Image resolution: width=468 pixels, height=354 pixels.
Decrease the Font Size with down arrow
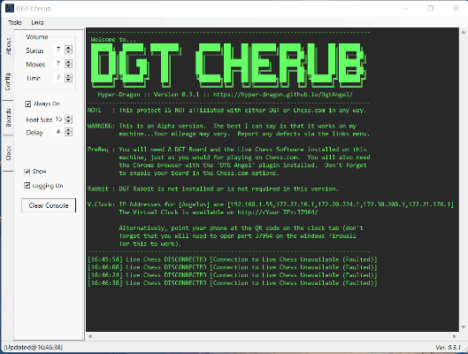68,121
